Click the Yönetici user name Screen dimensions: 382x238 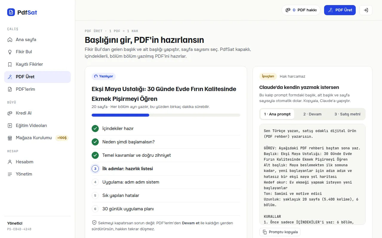(x=15, y=223)
